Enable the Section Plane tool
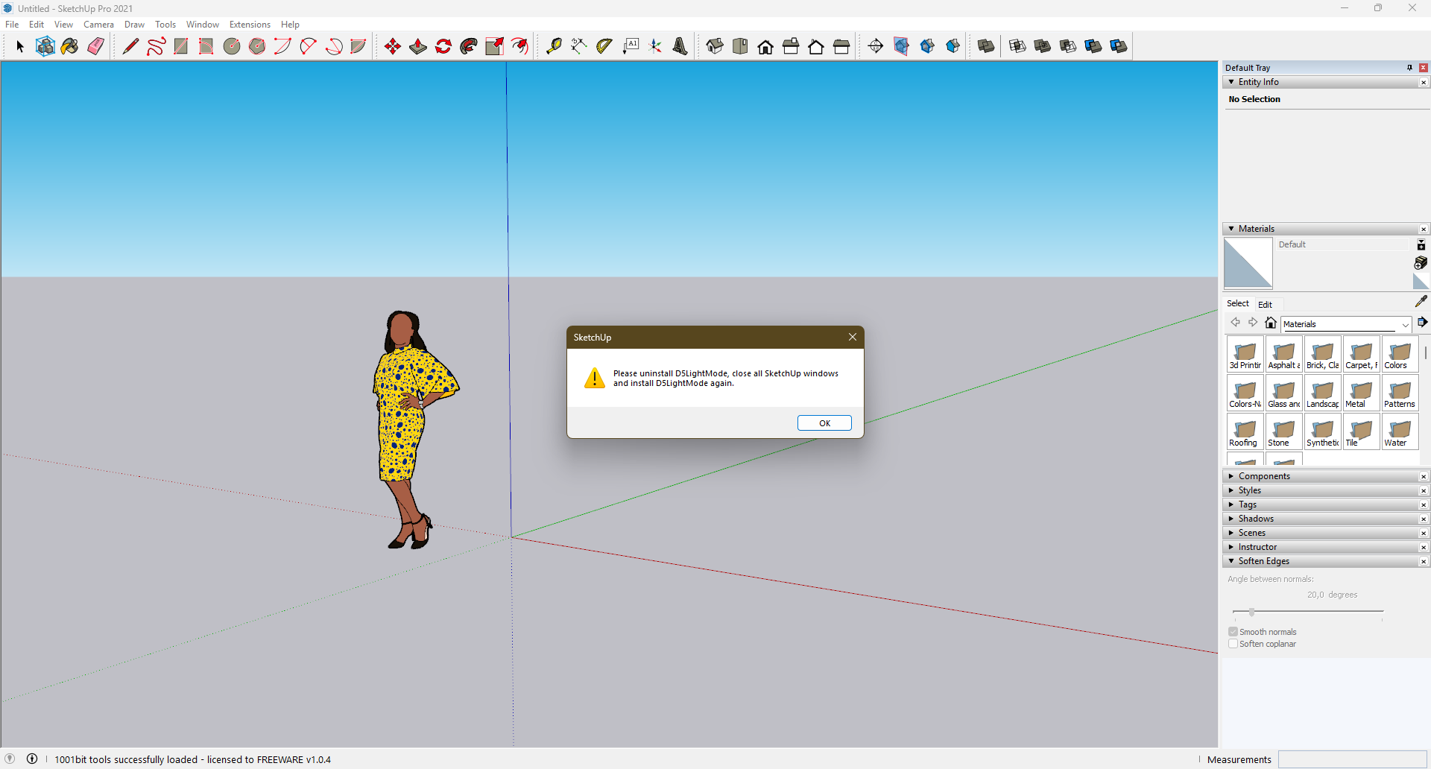The height and width of the screenshot is (769, 1431). click(x=876, y=46)
